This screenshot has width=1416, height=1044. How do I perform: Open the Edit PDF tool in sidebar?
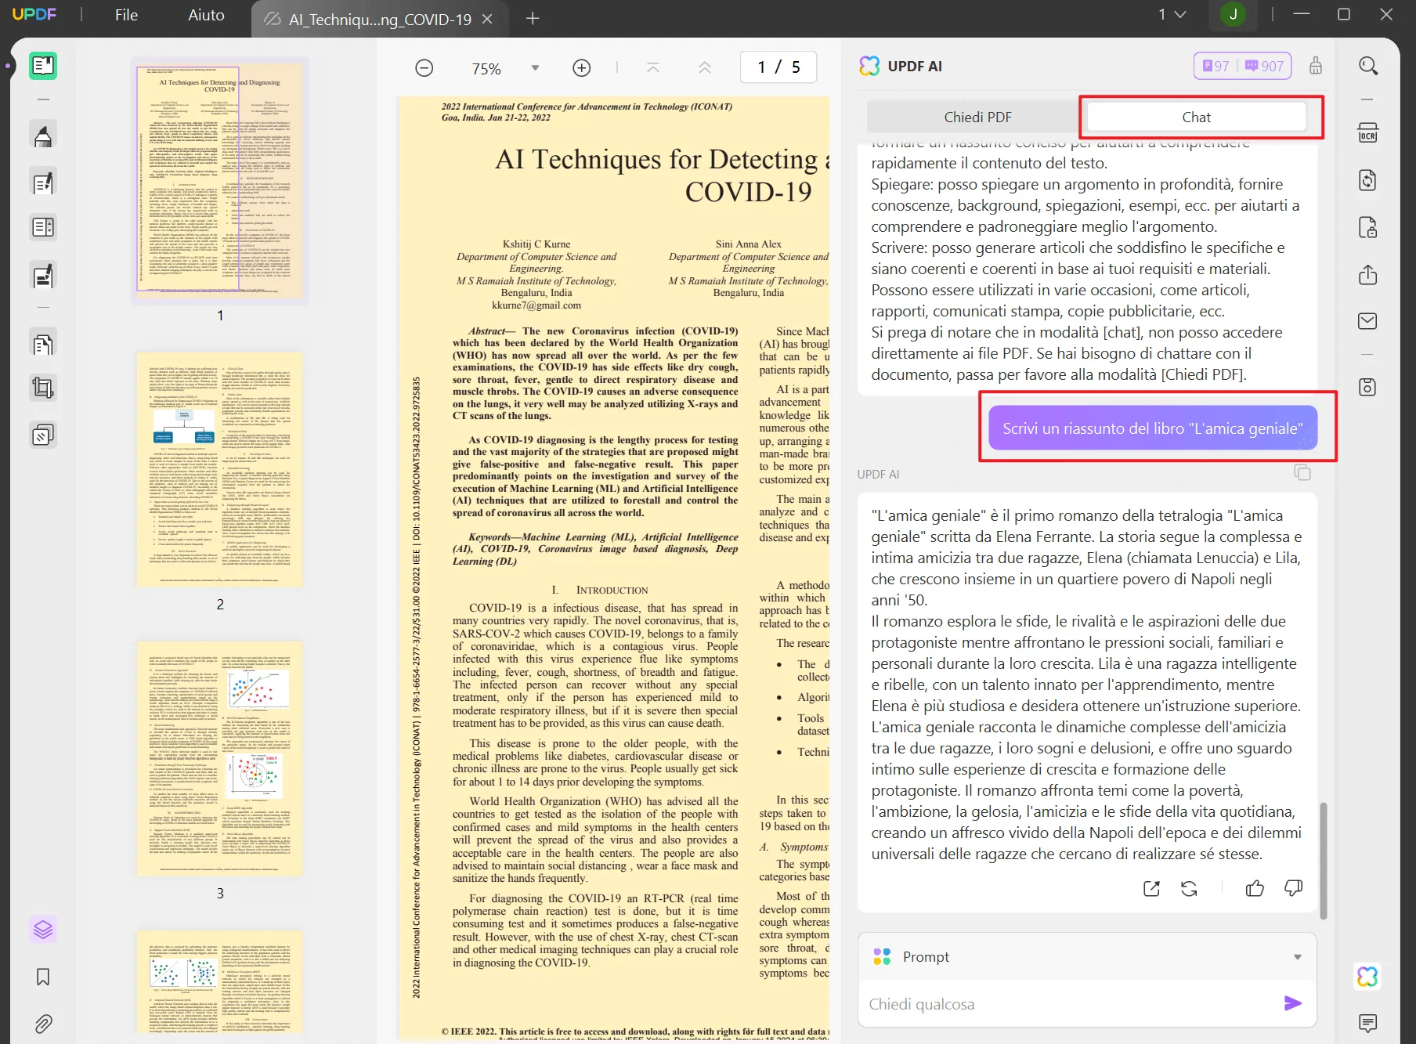point(43,182)
